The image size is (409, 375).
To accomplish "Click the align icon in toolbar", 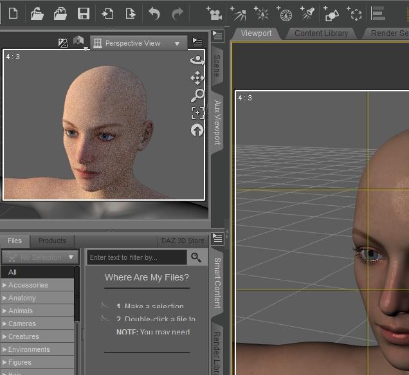I will click(378, 14).
